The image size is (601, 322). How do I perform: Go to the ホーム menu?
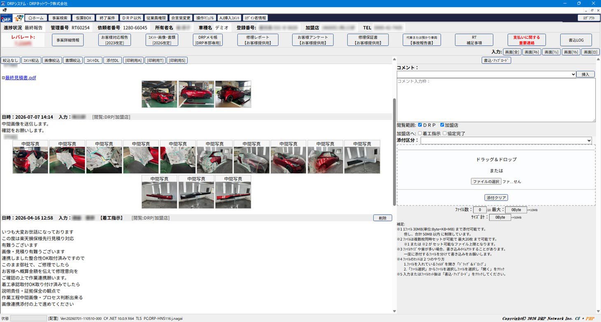tap(36, 18)
